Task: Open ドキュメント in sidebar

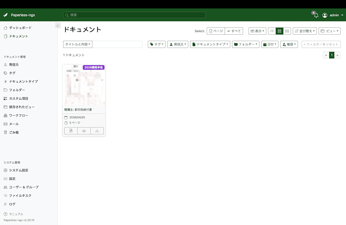Action: click(x=16, y=36)
